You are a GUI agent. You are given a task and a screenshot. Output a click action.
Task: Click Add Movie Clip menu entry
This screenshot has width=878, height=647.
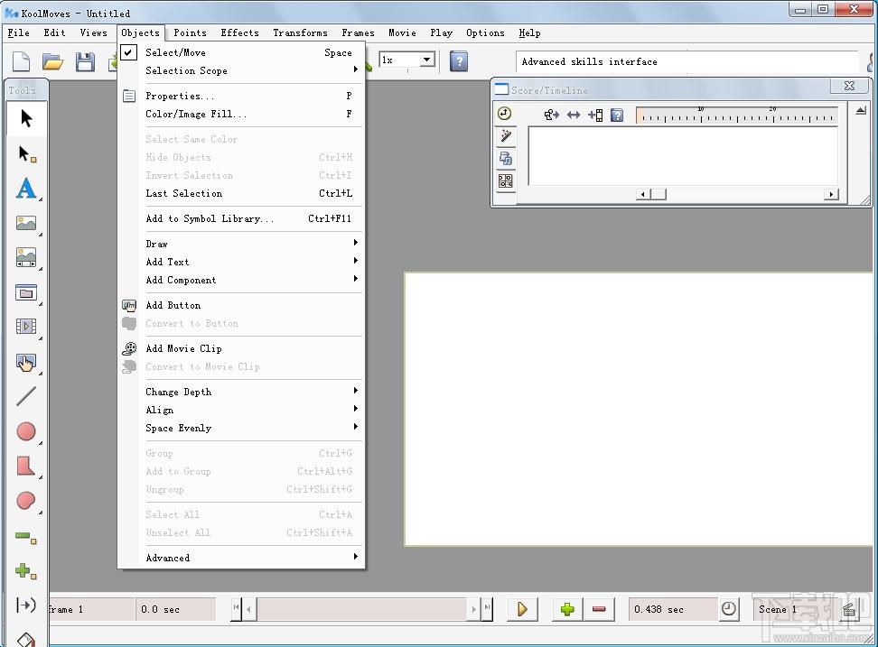click(x=183, y=348)
